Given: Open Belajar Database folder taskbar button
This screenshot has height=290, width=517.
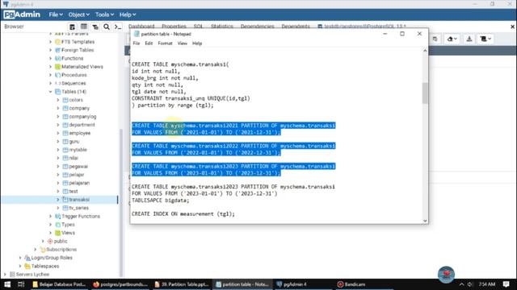Looking at the screenshot, I should [x=59, y=284].
